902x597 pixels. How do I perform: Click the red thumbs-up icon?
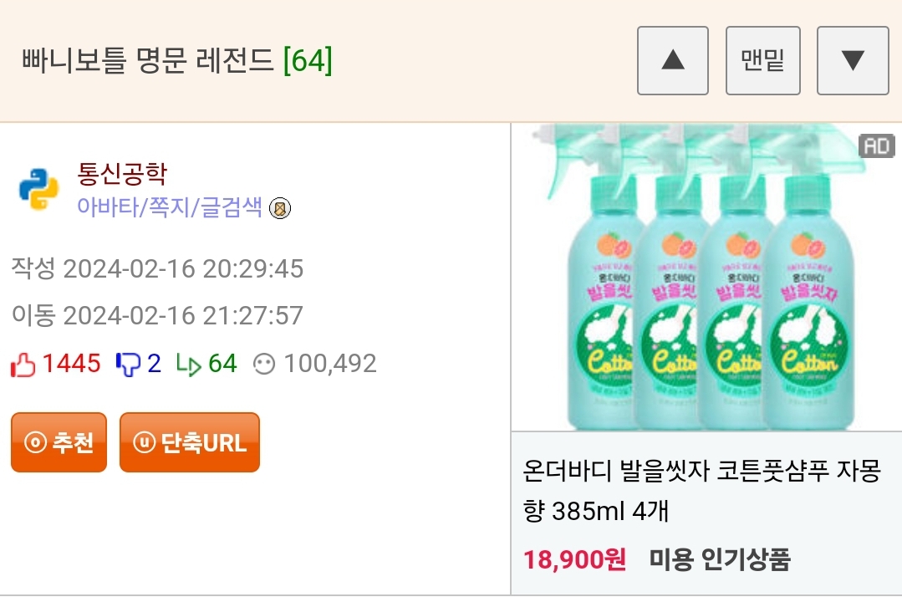coord(23,364)
